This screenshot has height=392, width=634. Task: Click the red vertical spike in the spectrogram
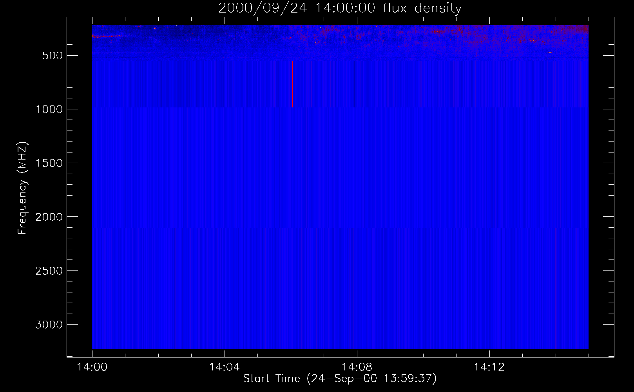pyautogui.click(x=292, y=84)
